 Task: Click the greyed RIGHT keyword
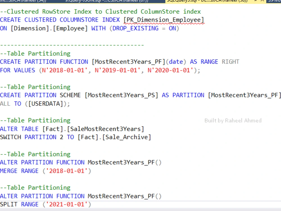pyautogui.click(x=230, y=62)
